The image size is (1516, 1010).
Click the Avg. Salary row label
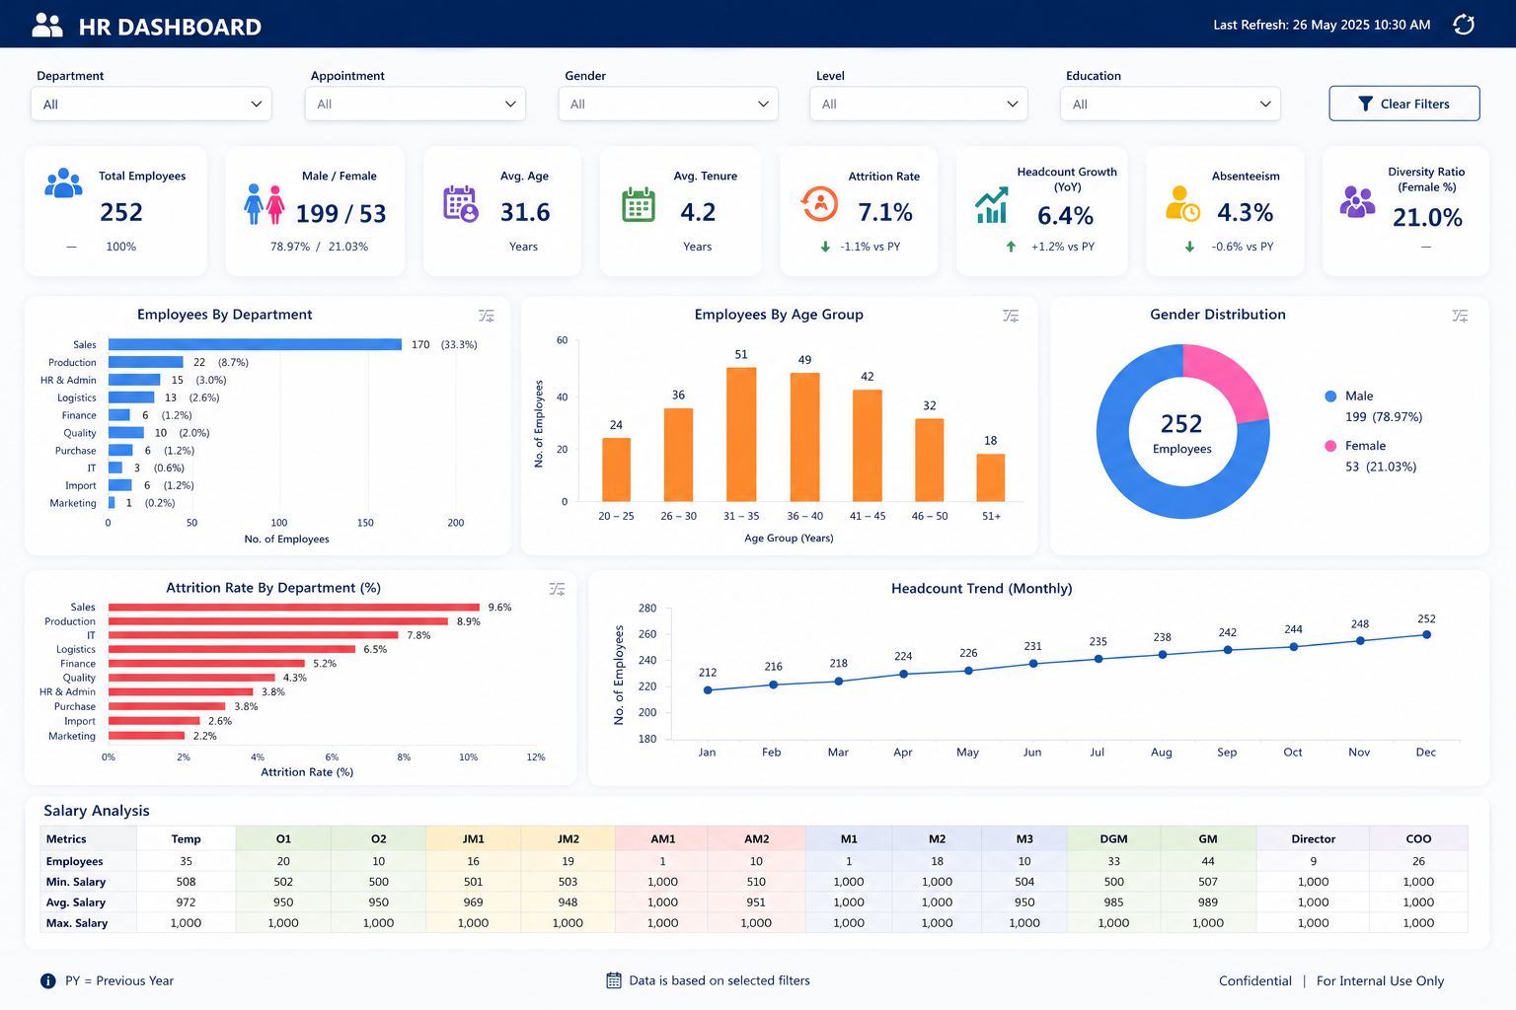[x=76, y=902]
